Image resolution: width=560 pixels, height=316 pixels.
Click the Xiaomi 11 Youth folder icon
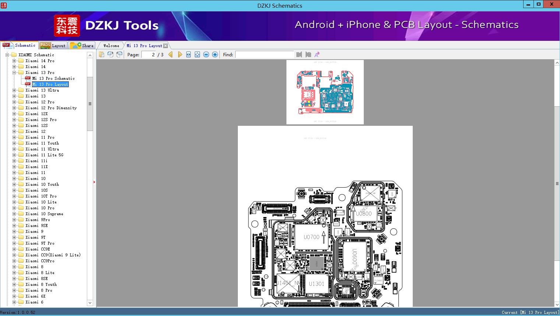click(x=21, y=143)
